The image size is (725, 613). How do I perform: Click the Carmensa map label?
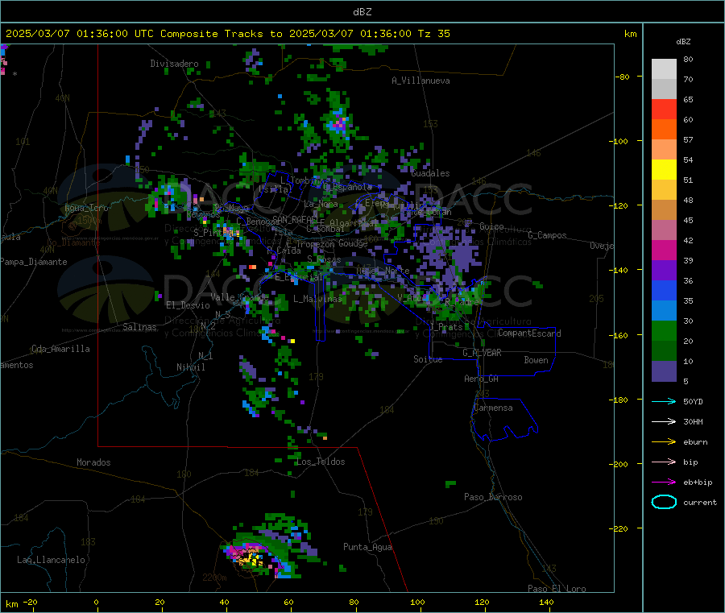[493, 408]
